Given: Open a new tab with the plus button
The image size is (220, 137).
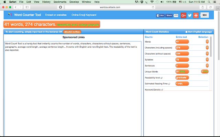Looking at the screenshot, I should click(x=218, y=8).
